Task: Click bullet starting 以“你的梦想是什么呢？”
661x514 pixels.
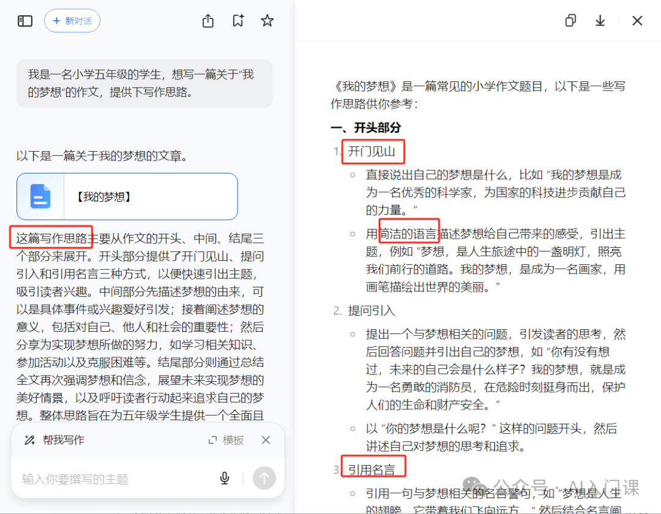Action: (491, 438)
